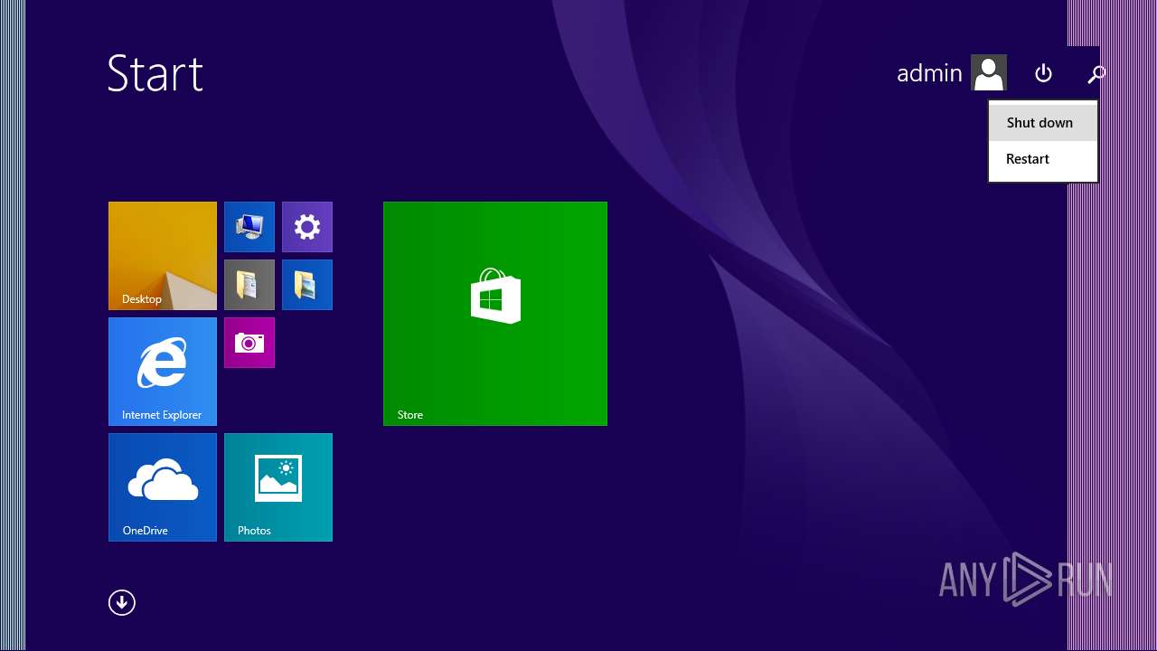The height and width of the screenshot is (651, 1157).
Task: Open the Internet Explorer tile
Action: (163, 372)
